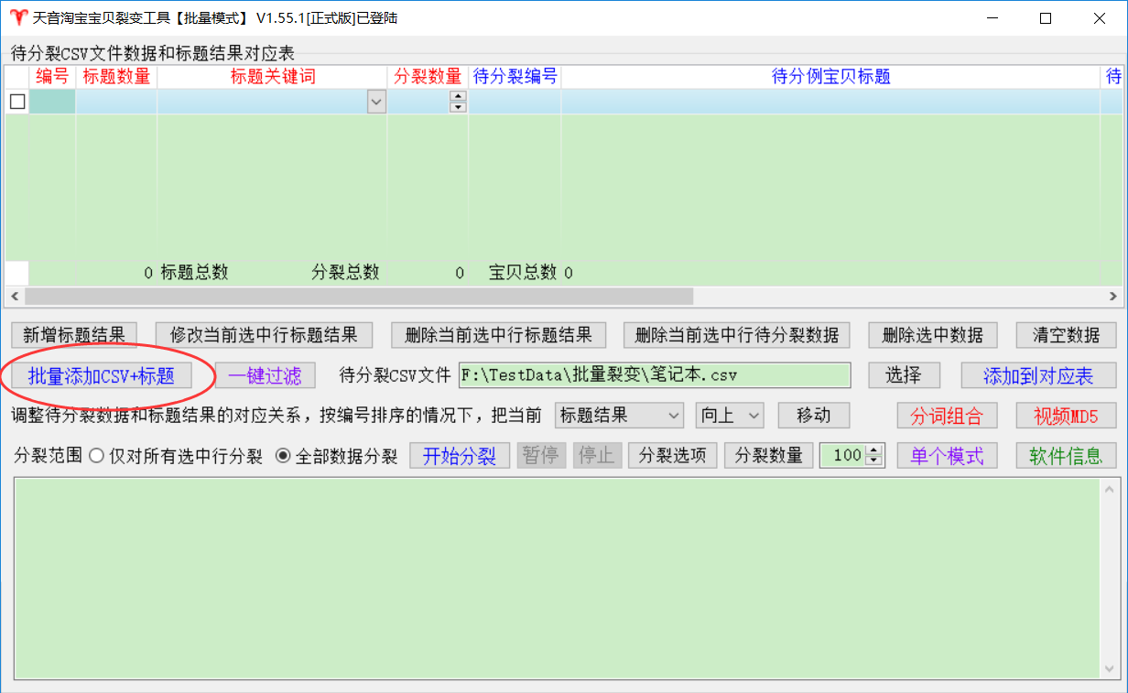
Task: Switch to 单个模式
Action: [x=947, y=456]
